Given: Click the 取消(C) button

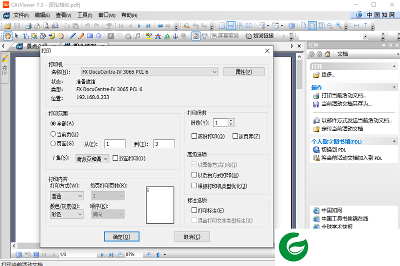Looking at the screenshot, I should [x=192, y=237].
